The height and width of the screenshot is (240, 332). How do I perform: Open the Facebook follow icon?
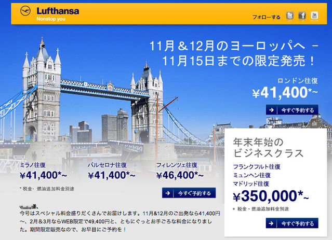tap(302, 16)
